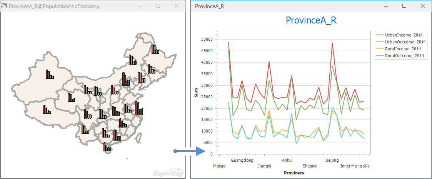Image resolution: width=432 pixels, height=179 pixels.
Task: Select the bar chart on northeastern Heilongjiang province
Action: pos(155,50)
